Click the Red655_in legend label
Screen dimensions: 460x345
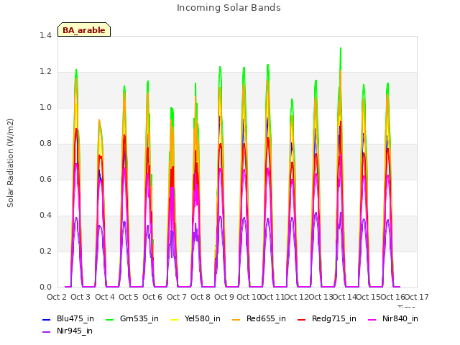point(266,318)
